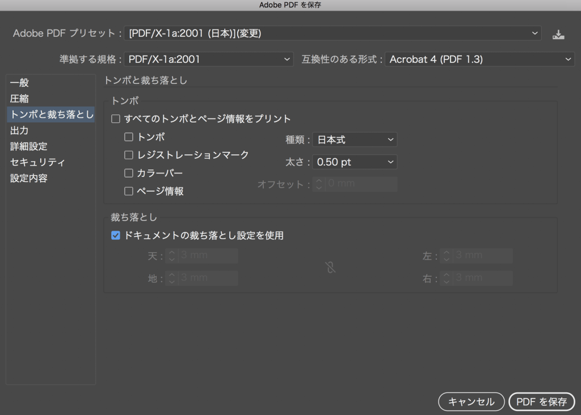Open the Adobe PDF プリセット dropdown
The image size is (581, 415).
pyautogui.click(x=332, y=33)
